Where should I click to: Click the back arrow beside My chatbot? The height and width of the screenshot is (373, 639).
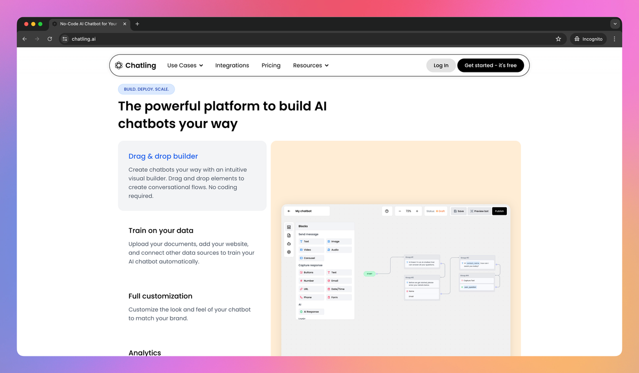289,211
